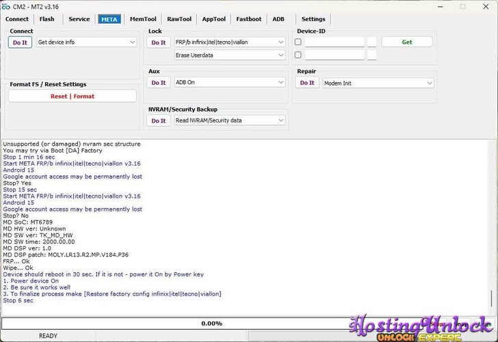This screenshot has width=498, height=342.
Task: Click the second Device-ID long input field
Action: (335, 55)
